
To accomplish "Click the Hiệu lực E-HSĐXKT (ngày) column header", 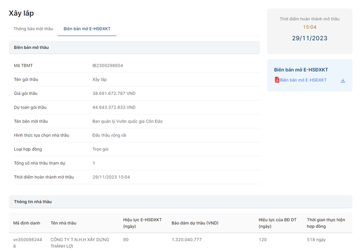I will pyautogui.click(x=142, y=223).
